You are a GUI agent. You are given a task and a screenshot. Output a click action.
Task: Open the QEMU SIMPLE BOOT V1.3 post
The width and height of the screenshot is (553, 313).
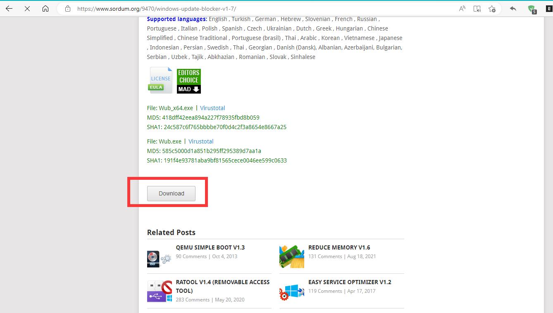[x=210, y=247]
